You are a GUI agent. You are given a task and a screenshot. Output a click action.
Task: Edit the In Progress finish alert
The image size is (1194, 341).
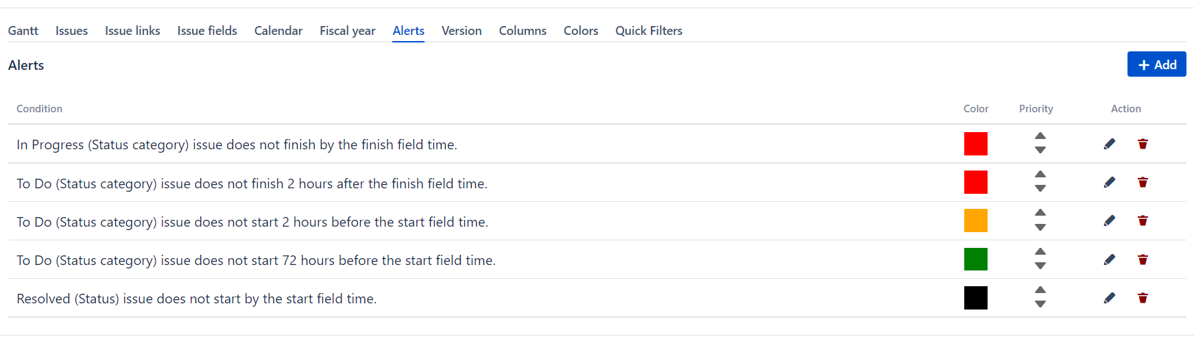[x=1109, y=144]
